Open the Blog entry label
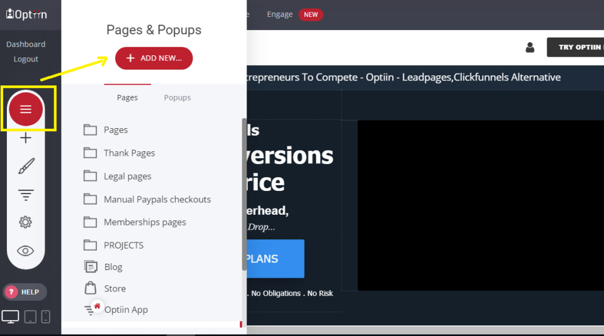 113,267
